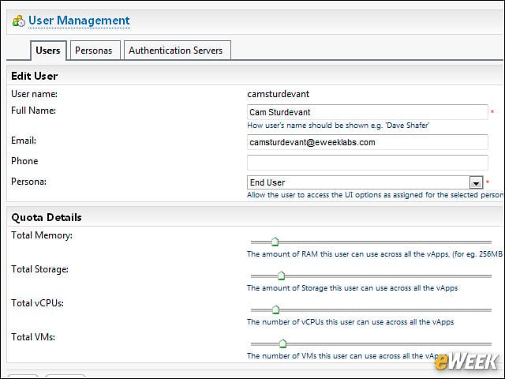Click the camsturdevant user name text
The height and width of the screenshot is (379, 505).
[279, 94]
